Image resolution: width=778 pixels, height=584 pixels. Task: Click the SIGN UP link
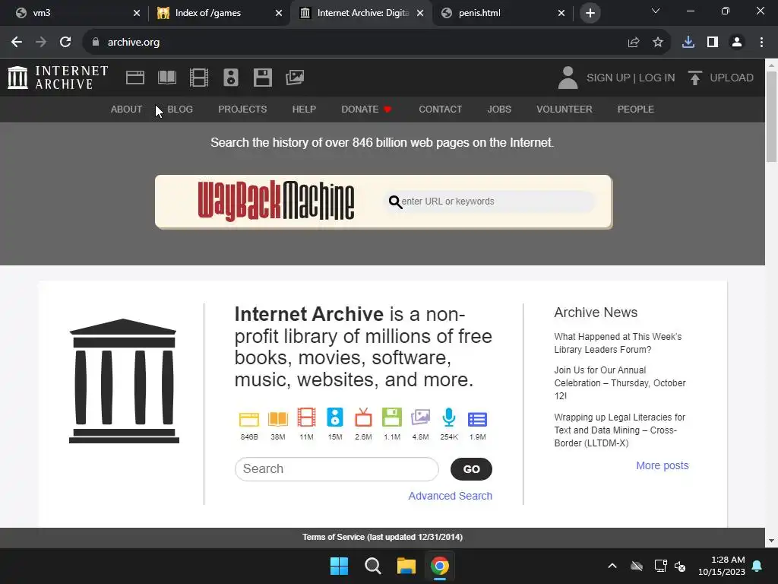[609, 78]
